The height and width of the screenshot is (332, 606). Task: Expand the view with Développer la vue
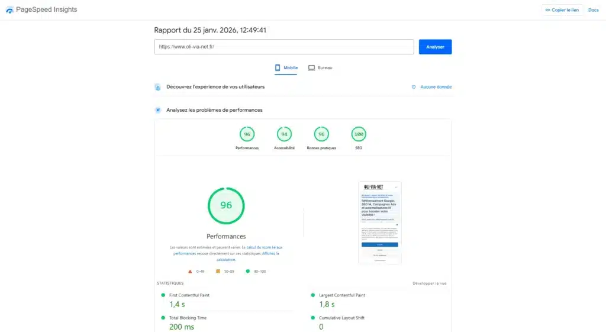pos(430,283)
